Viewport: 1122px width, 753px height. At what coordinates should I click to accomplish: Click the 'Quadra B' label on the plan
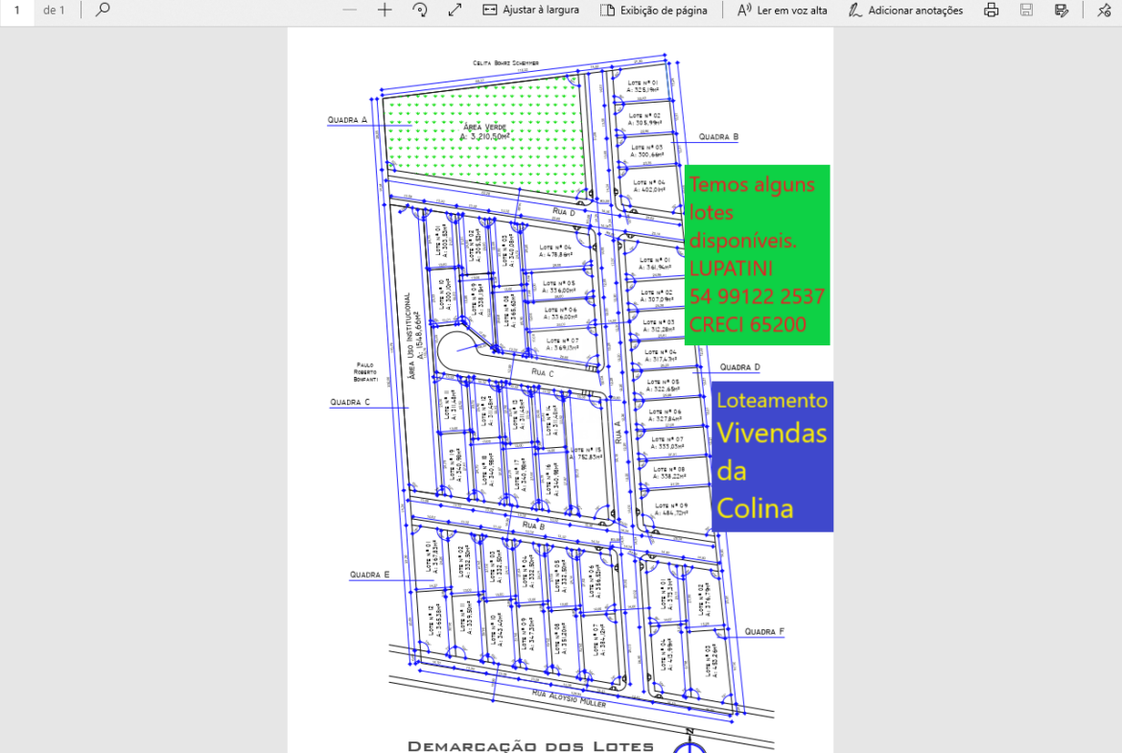coord(718,137)
